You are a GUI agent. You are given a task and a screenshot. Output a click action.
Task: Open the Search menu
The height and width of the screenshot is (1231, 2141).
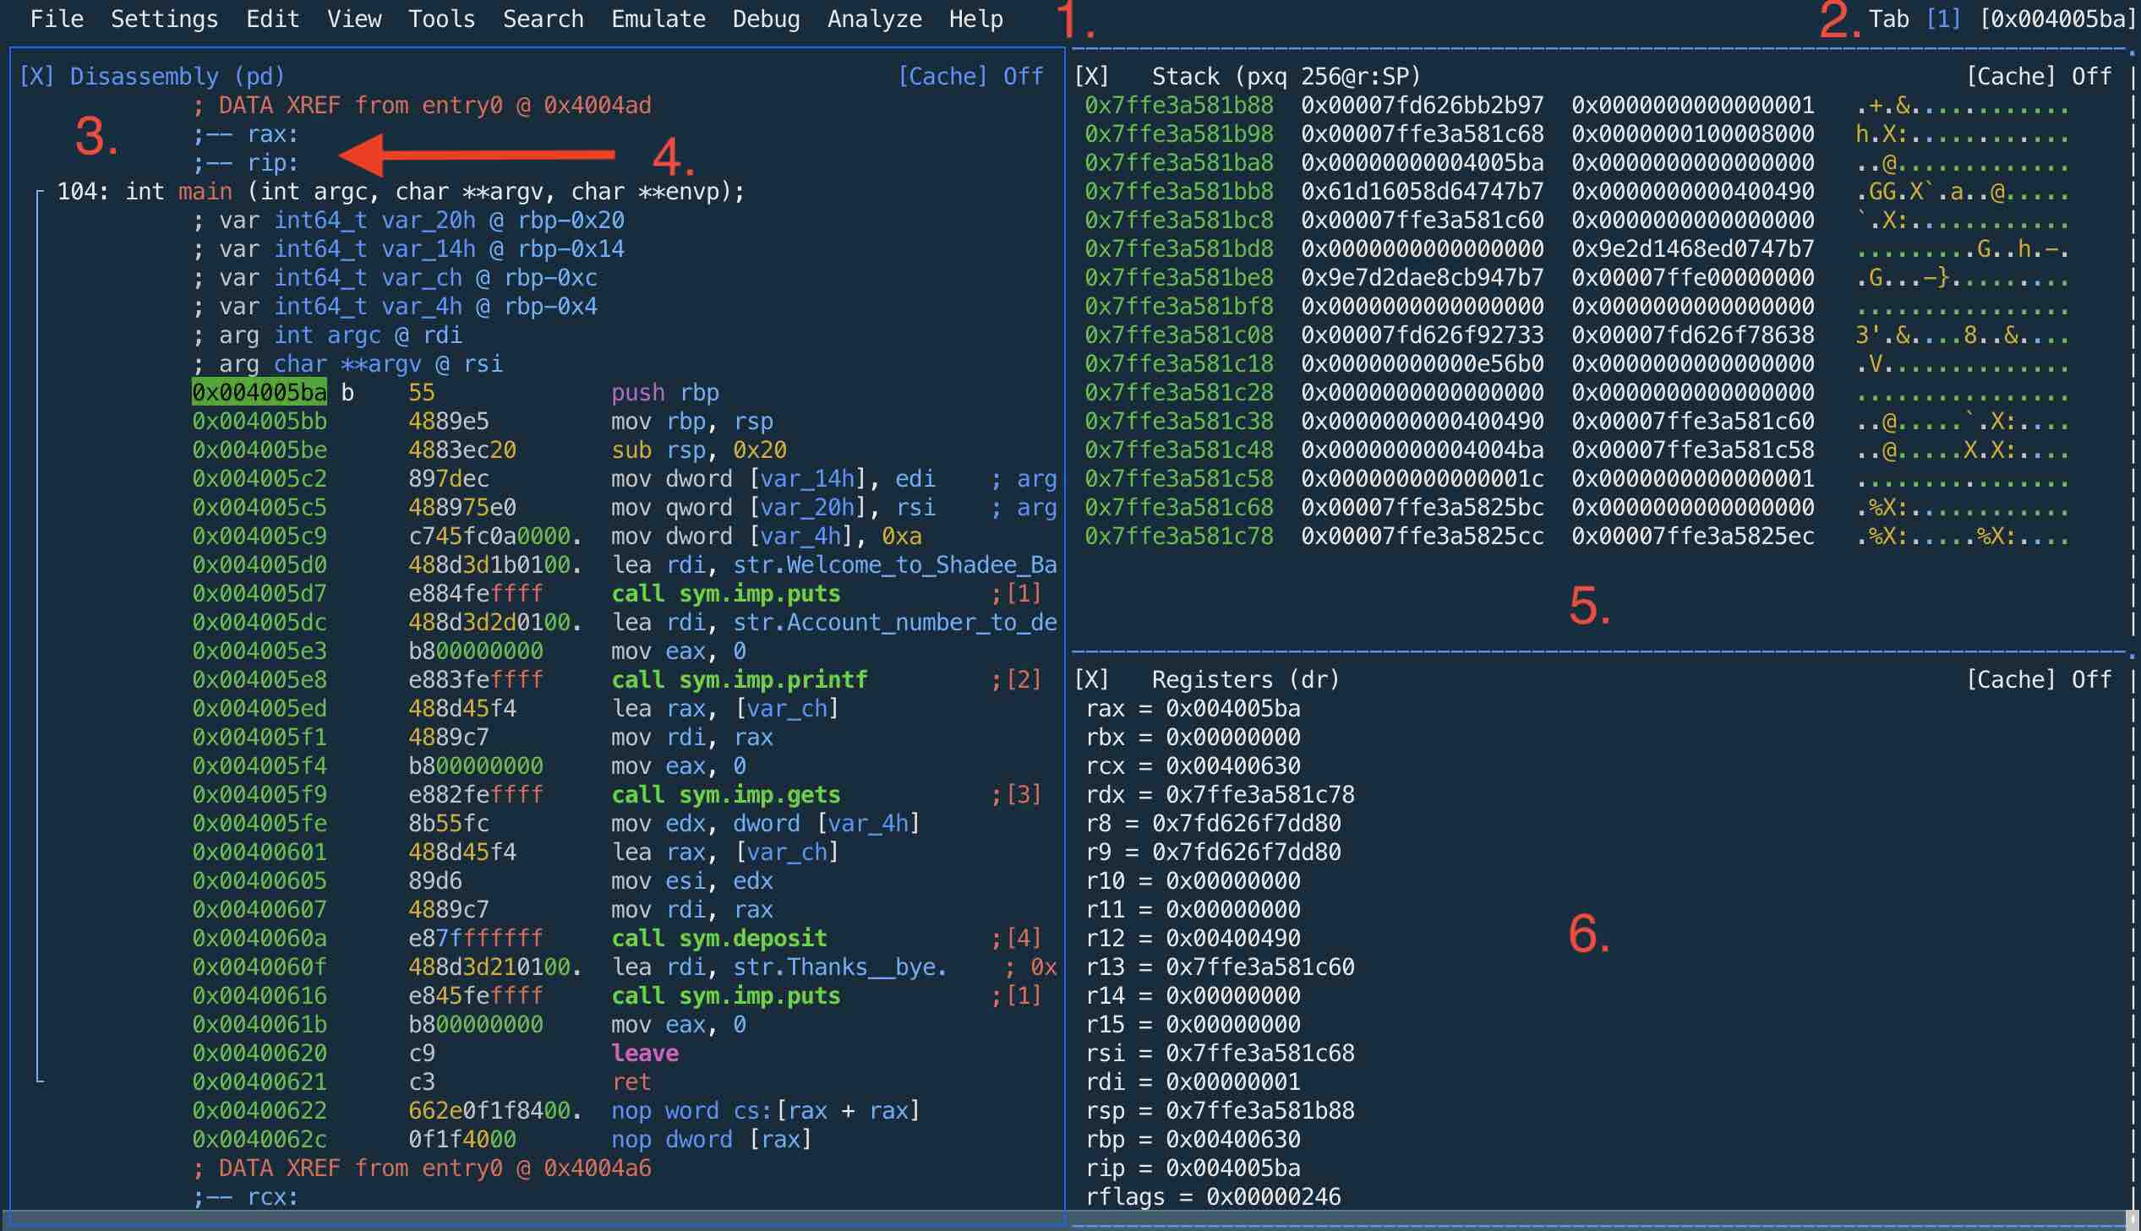point(543,19)
